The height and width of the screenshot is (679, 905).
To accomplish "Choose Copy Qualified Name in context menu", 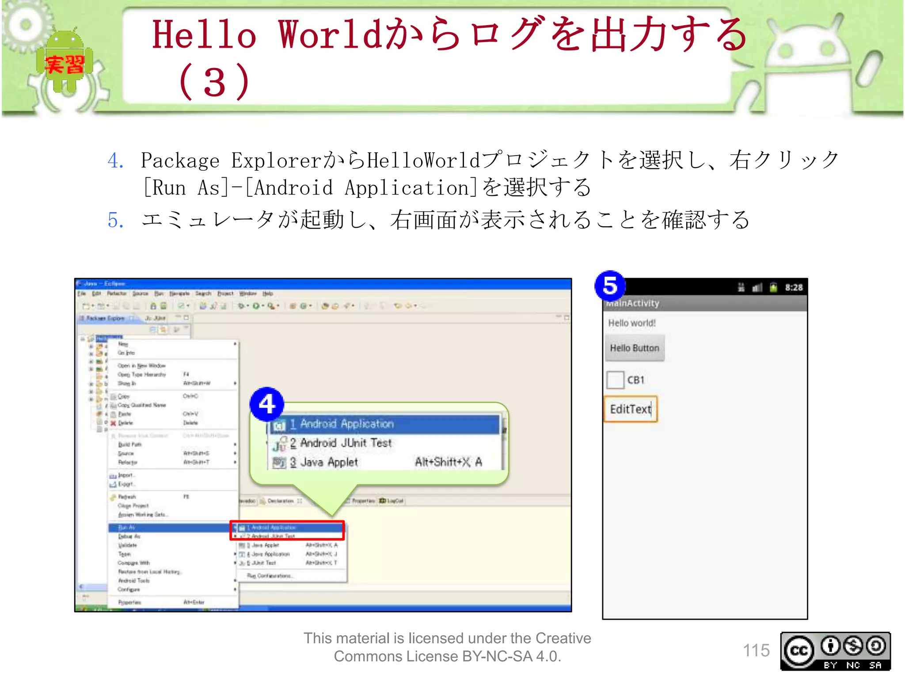I will [x=173, y=405].
